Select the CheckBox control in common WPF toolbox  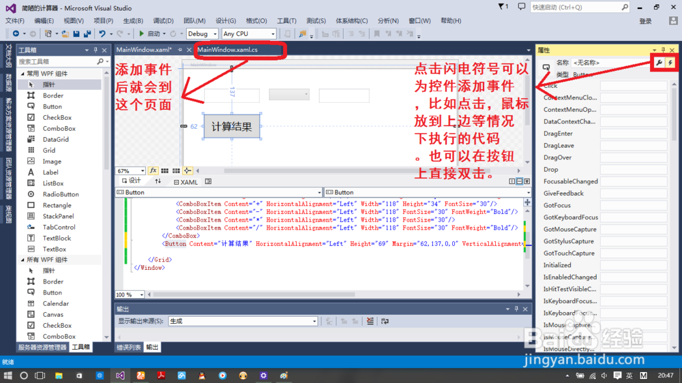point(57,117)
